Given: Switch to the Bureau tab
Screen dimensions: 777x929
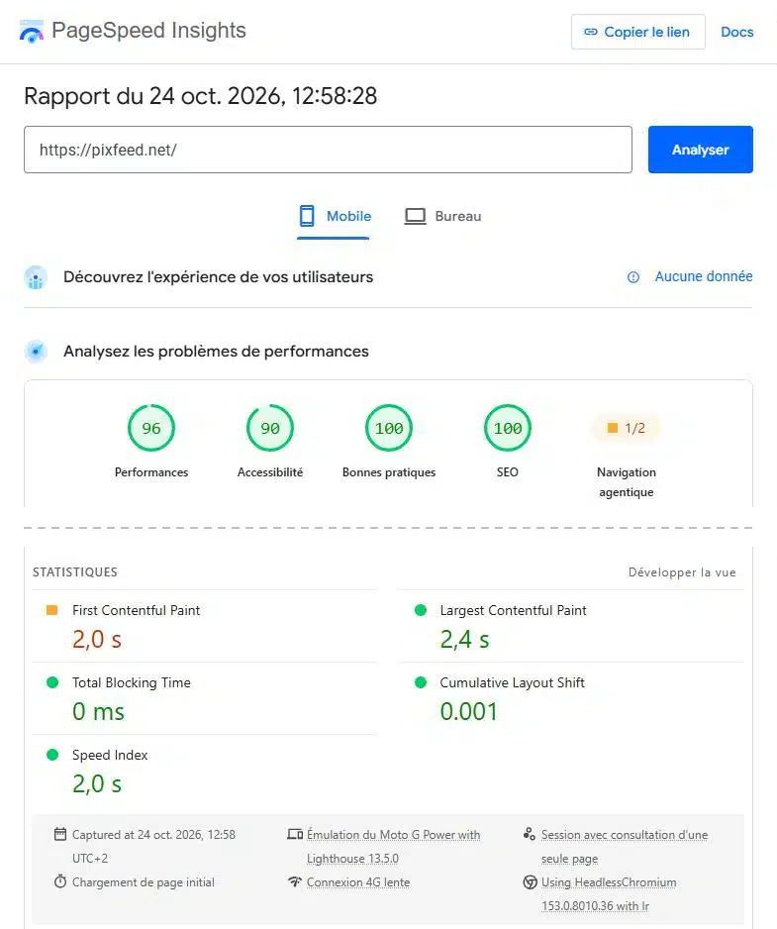Looking at the screenshot, I should click(x=443, y=216).
